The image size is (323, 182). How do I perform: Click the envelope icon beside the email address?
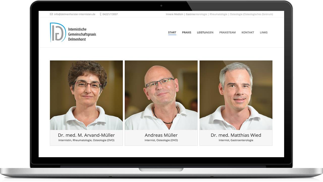(51, 14)
